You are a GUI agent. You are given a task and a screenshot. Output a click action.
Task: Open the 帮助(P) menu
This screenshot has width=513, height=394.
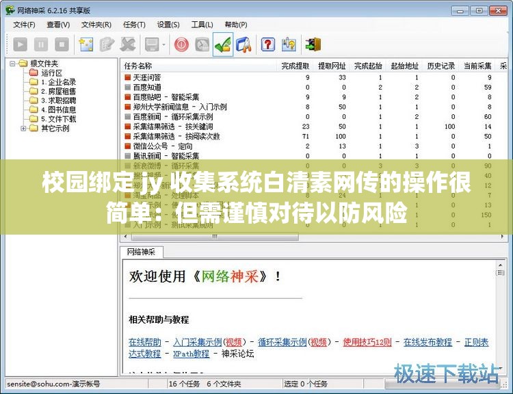pyautogui.click(x=236, y=25)
